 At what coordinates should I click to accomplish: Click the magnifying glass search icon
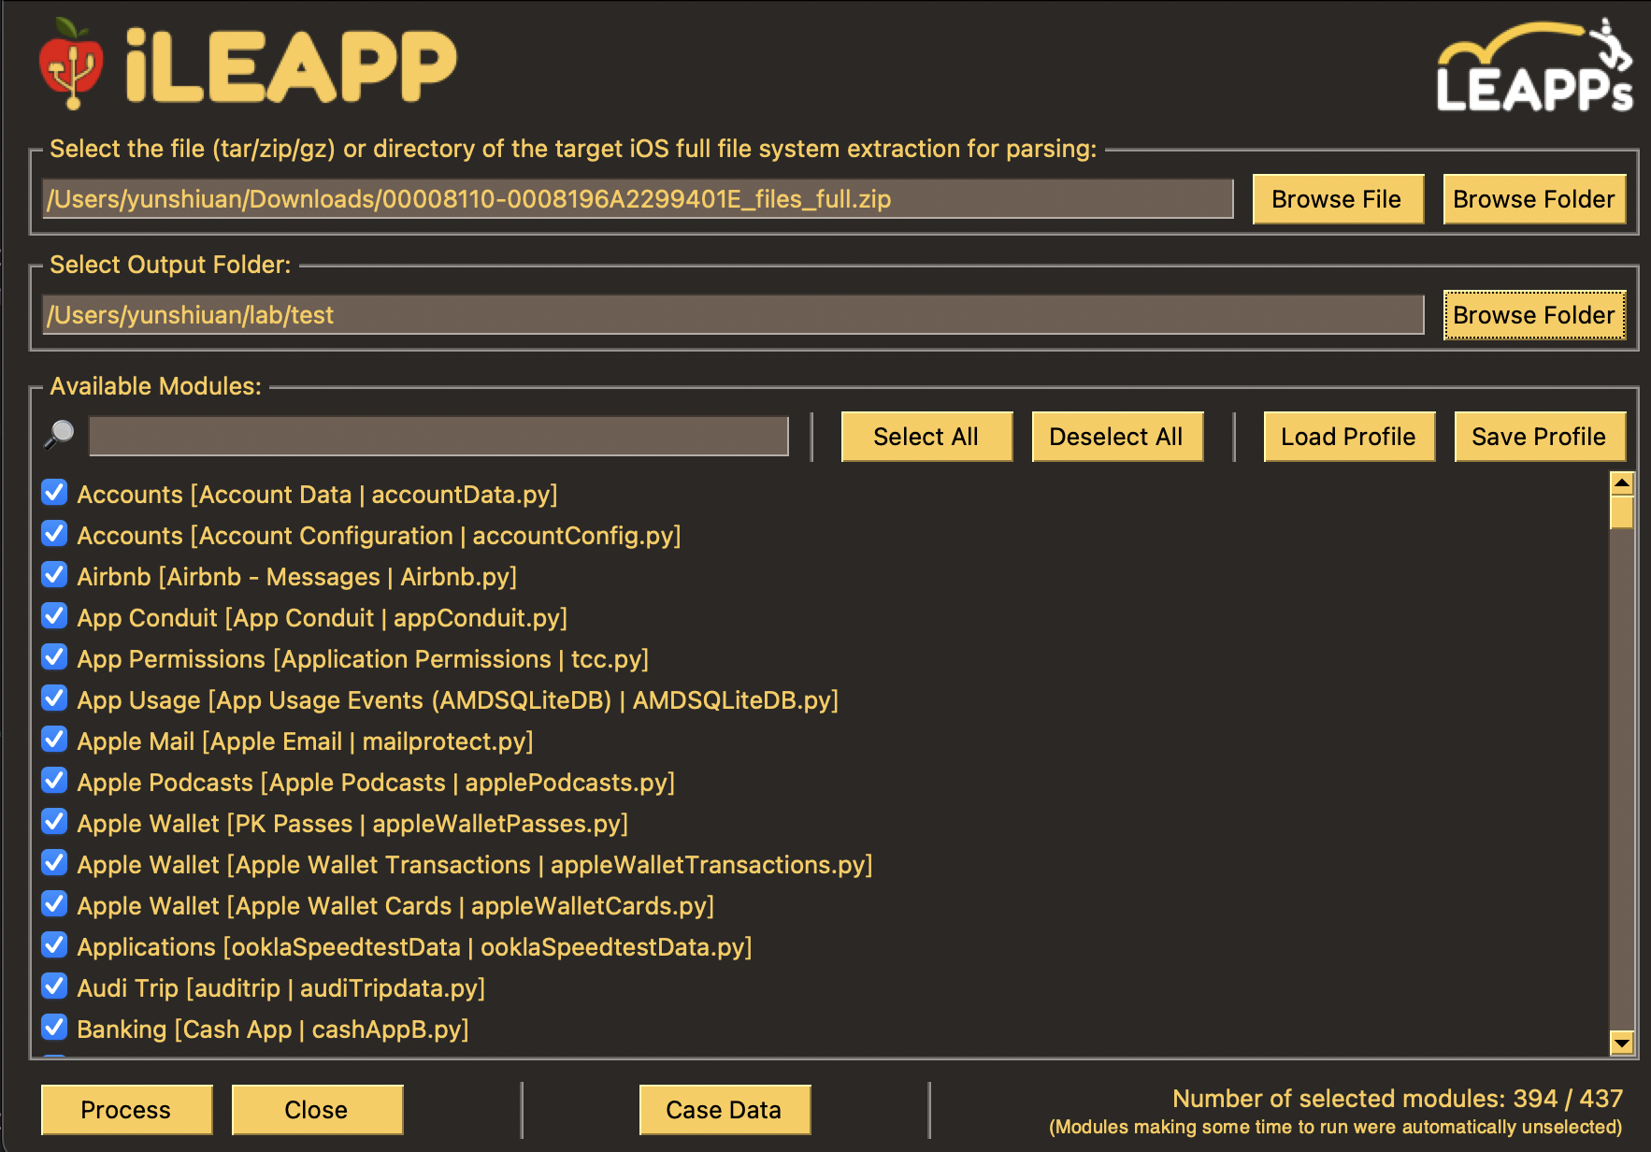click(59, 435)
